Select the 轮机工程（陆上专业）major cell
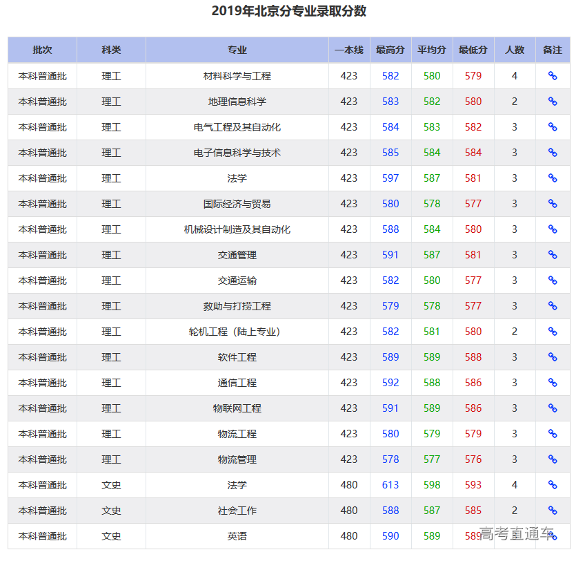Screen dimensions: 574x561 coord(237,332)
